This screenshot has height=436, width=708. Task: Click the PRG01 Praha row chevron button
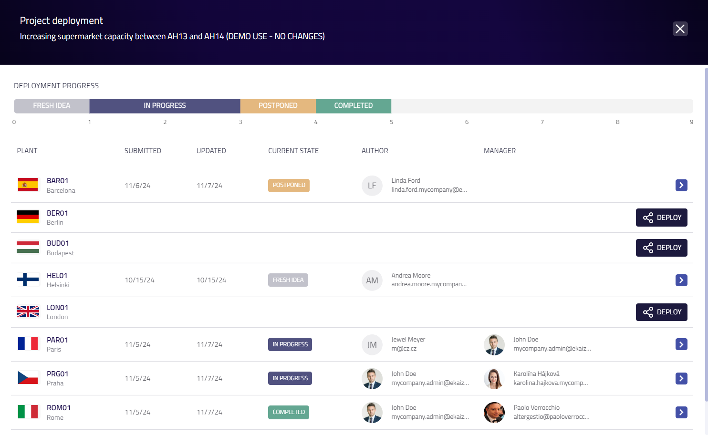[x=681, y=378]
